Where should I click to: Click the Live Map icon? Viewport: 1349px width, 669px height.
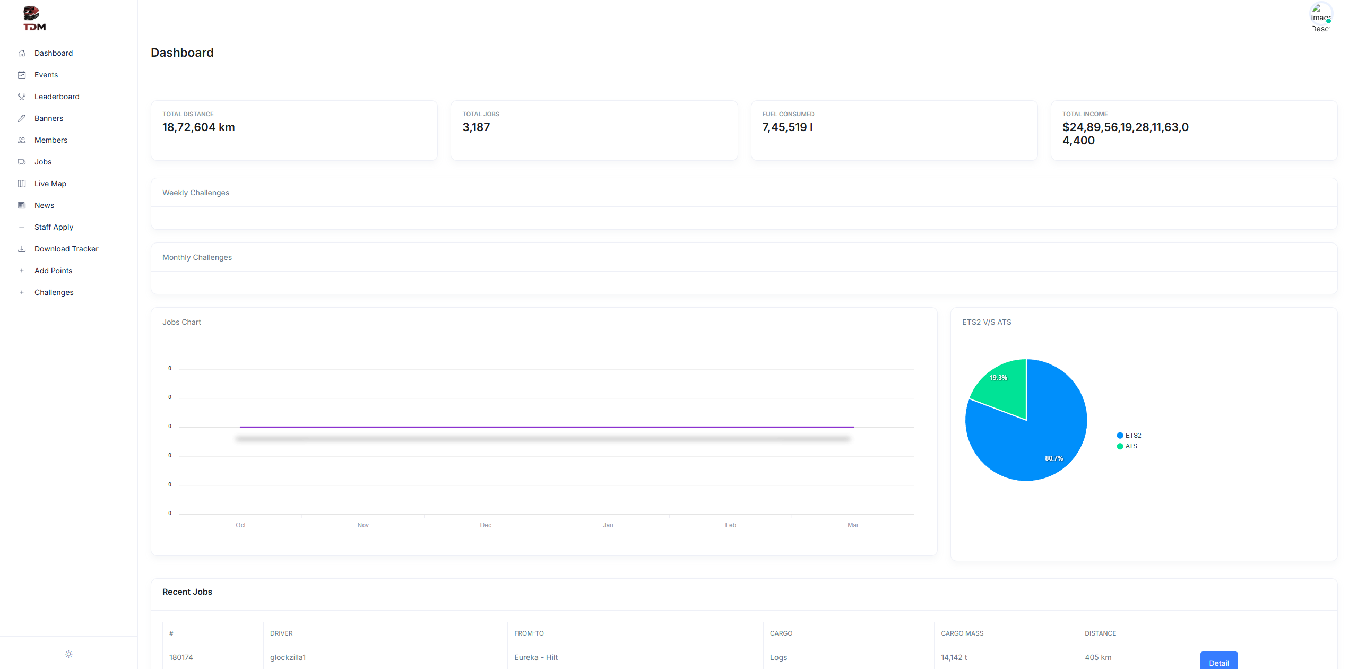pyautogui.click(x=22, y=184)
